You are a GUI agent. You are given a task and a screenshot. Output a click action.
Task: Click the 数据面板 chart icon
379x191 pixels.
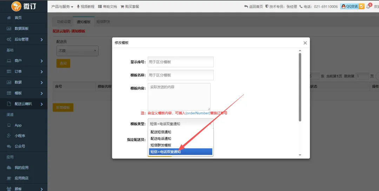9,28
